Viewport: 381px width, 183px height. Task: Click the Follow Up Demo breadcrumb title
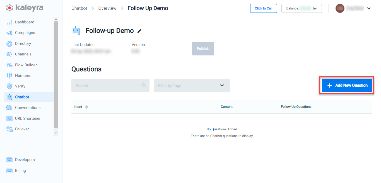[148, 8]
